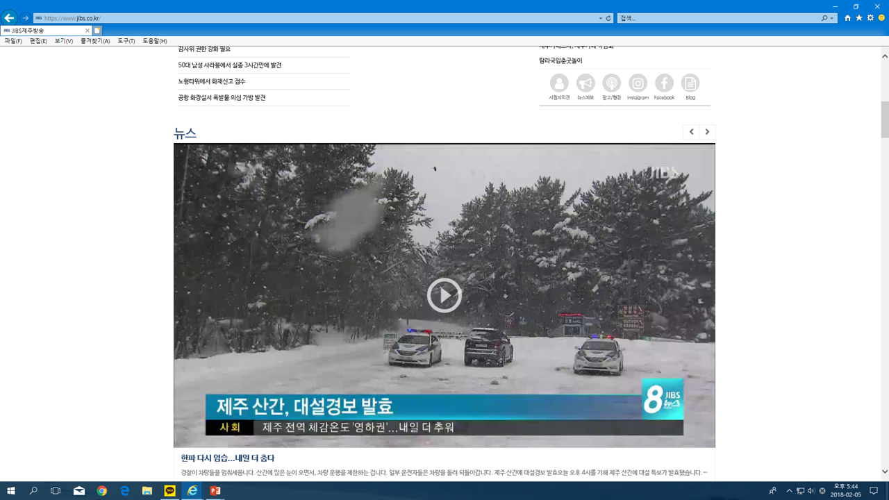
Task: Open the Favorites star icon
Action: point(859,18)
